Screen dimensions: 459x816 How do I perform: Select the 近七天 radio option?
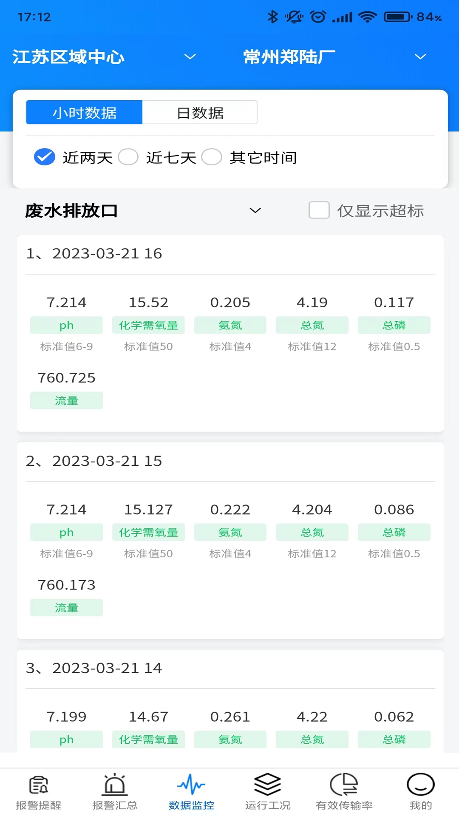128,157
